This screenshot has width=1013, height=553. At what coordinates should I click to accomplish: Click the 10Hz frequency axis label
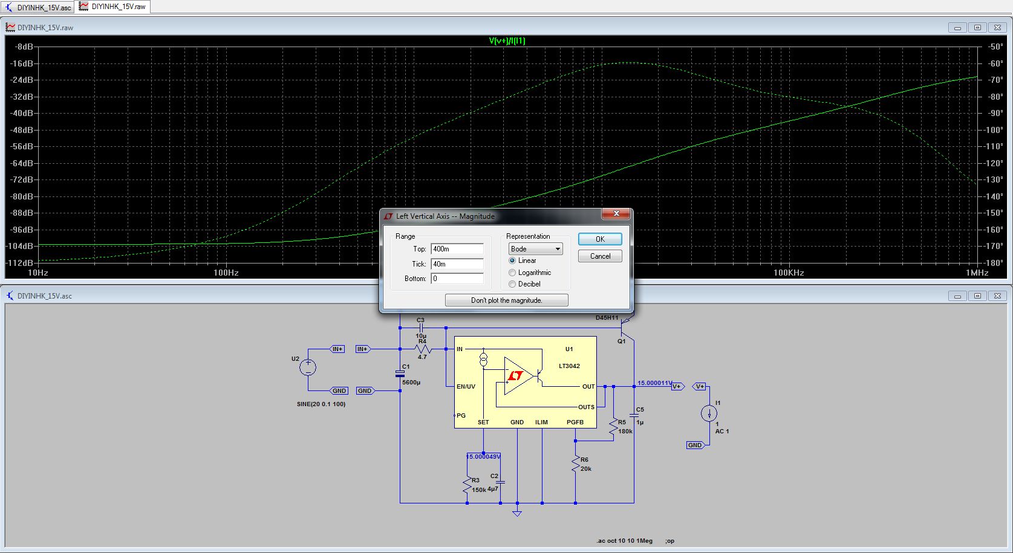(38, 273)
